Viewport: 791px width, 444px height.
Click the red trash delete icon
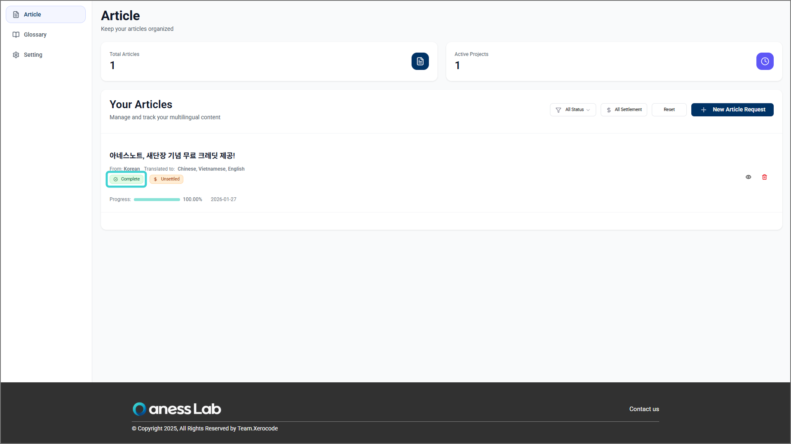(x=764, y=177)
